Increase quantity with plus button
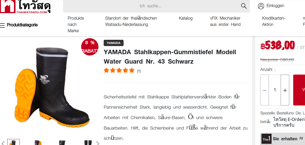The width and height of the screenshot is (305, 145). (285, 90)
